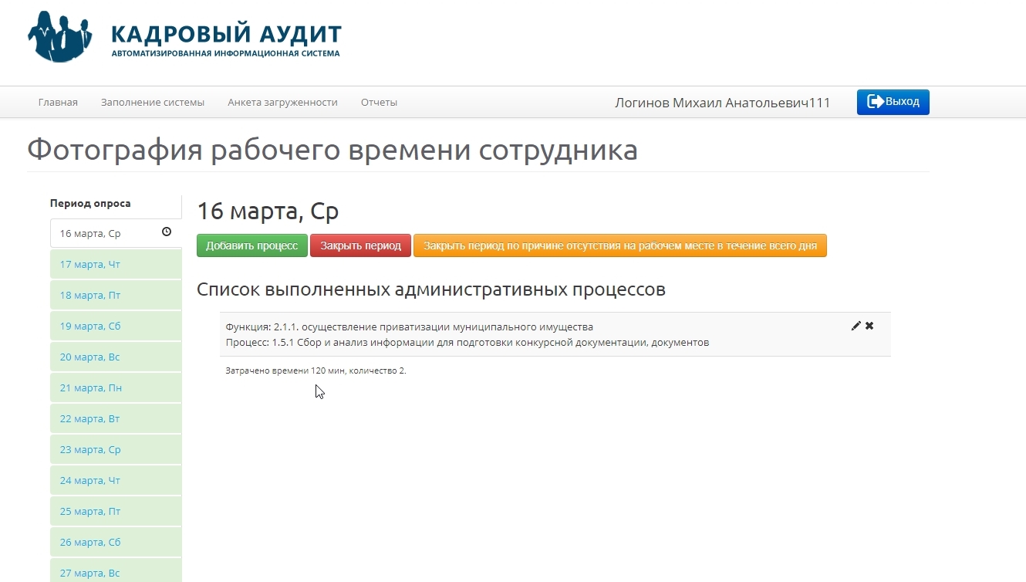Select 21 марта, Пн period
Image resolution: width=1026 pixels, height=582 pixels.
(116, 387)
